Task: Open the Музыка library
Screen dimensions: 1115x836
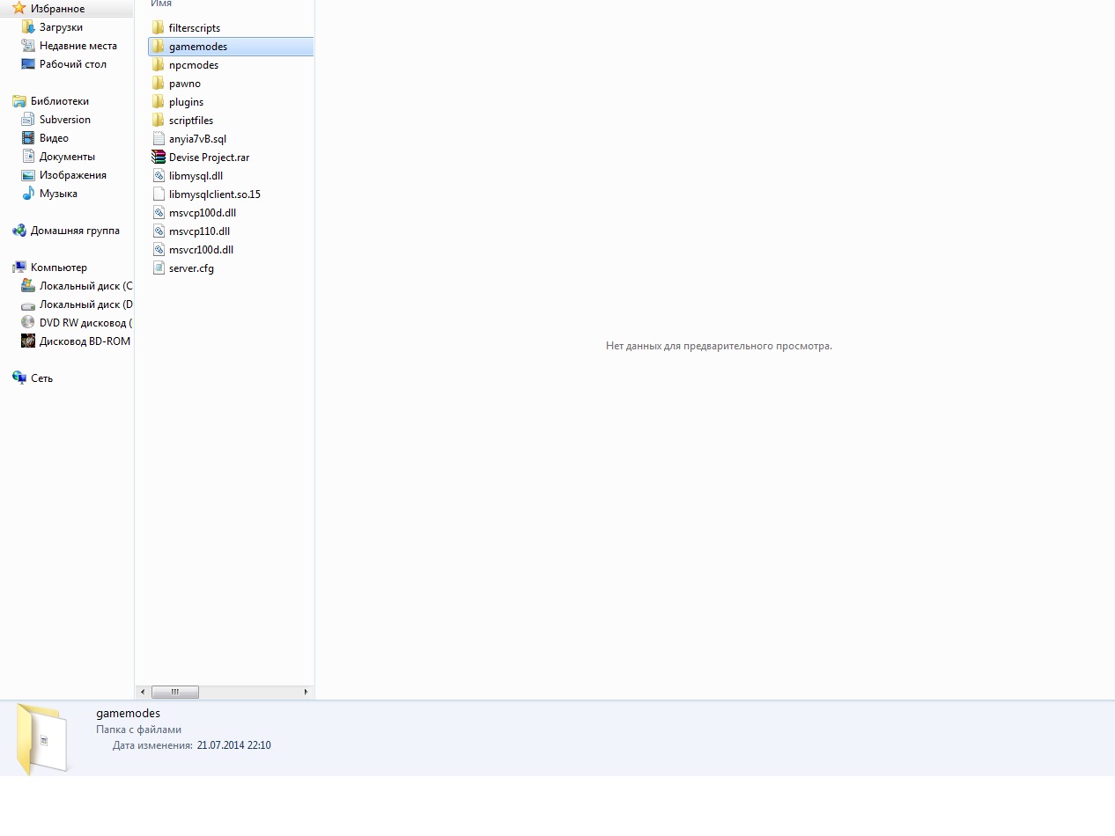Action: 58,193
